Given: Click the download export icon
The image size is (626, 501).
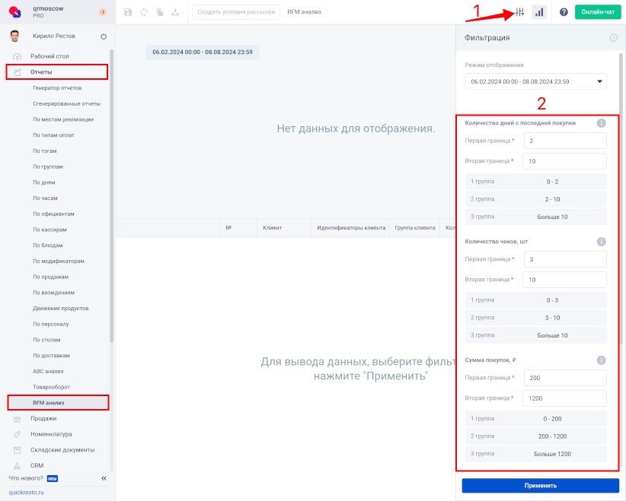Looking at the screenshot, I should 175,12.
